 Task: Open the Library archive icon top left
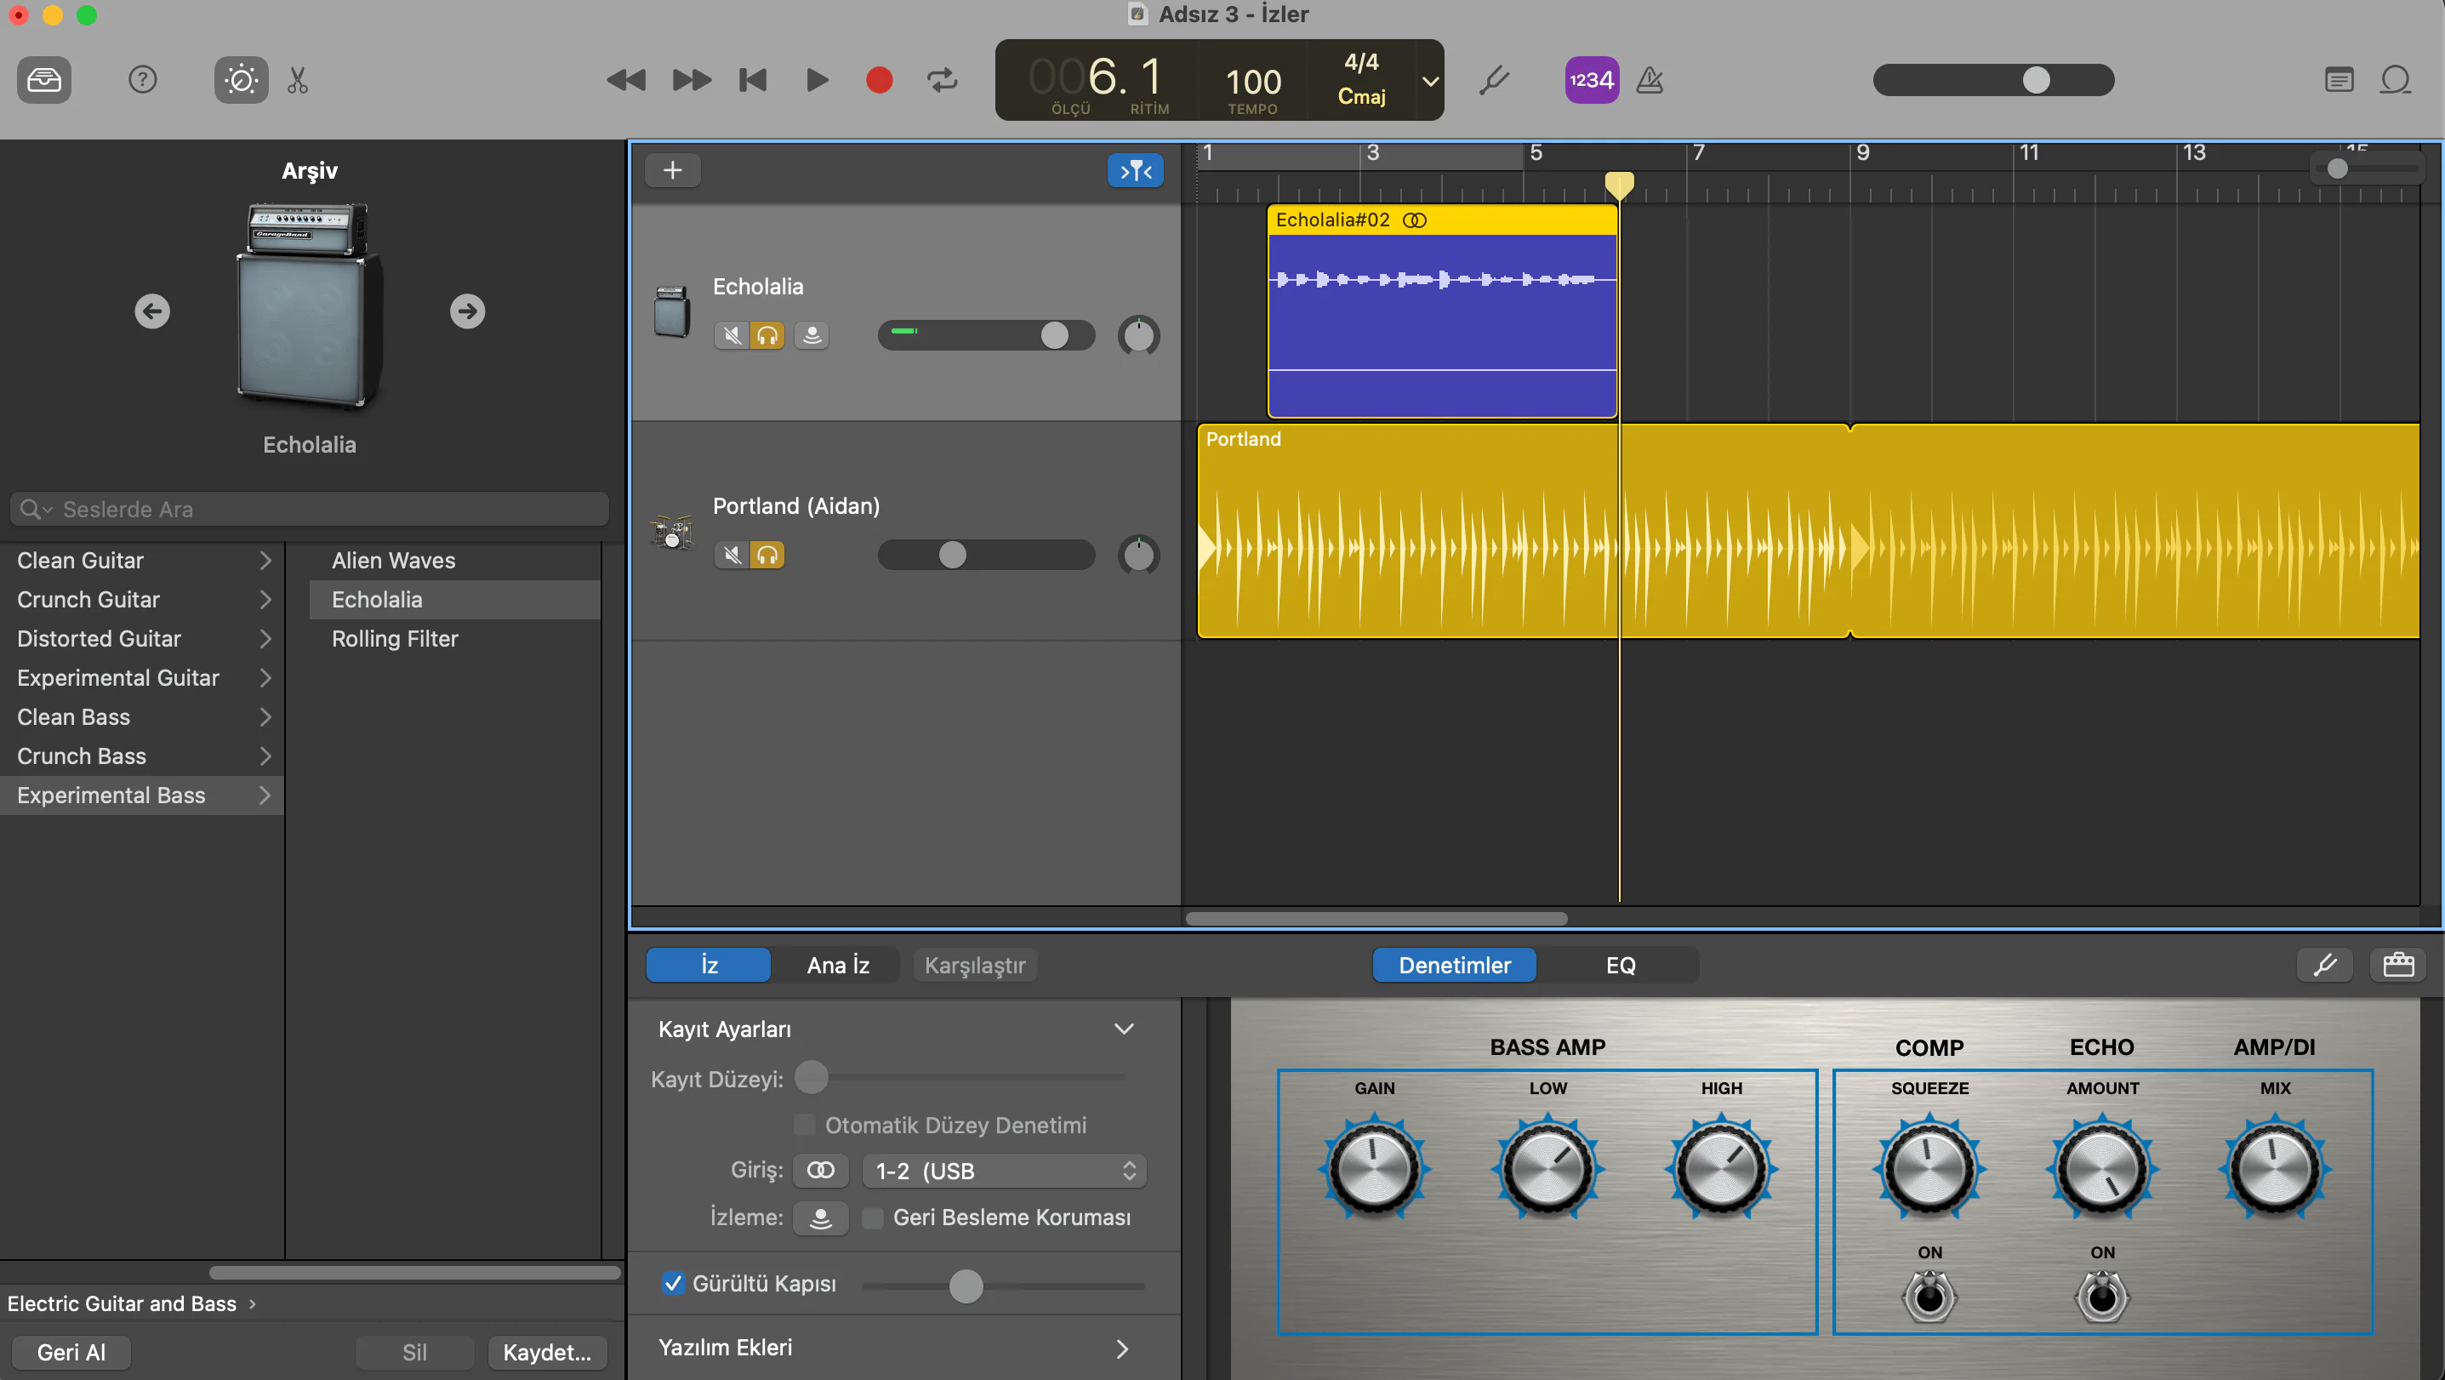tap(43, 80)
